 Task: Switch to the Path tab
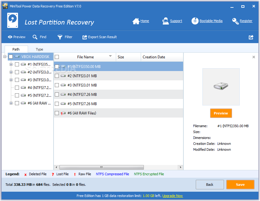[x=16, y=49]
